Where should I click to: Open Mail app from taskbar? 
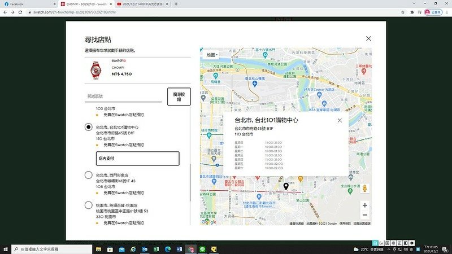click(x=121, y=249)
